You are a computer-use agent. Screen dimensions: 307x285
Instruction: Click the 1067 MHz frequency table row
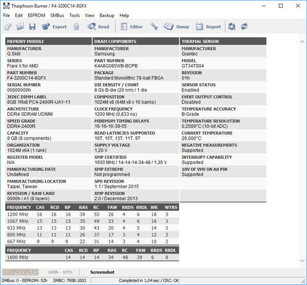(x=92, y=221)
